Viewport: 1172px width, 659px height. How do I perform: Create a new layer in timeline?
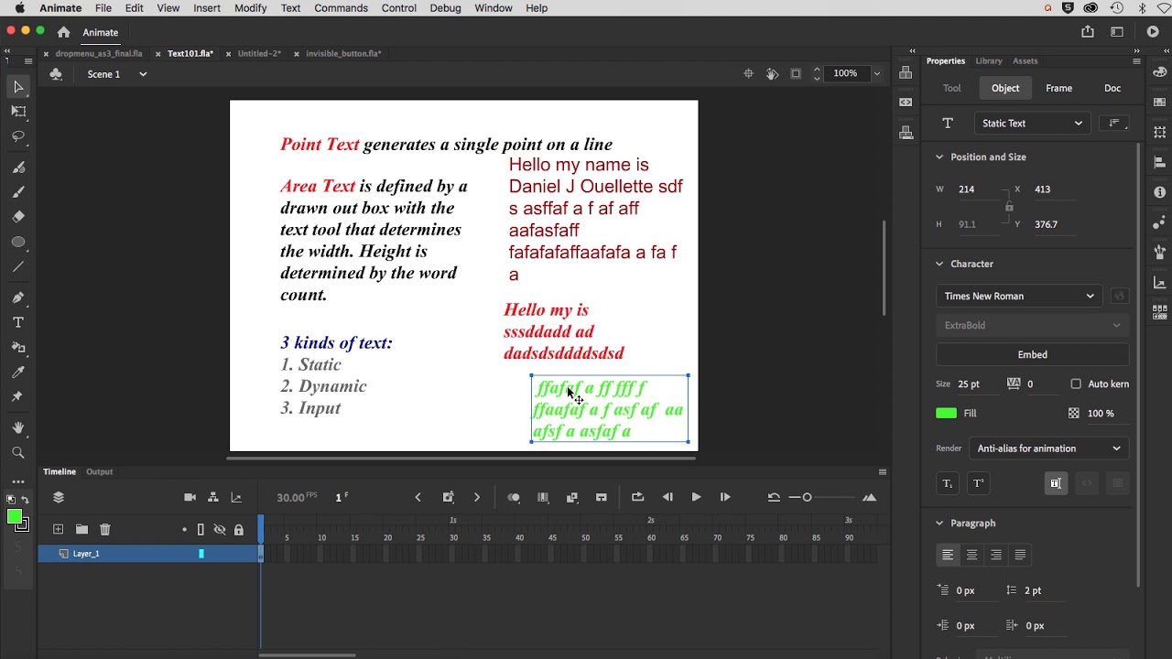point(58,529)
